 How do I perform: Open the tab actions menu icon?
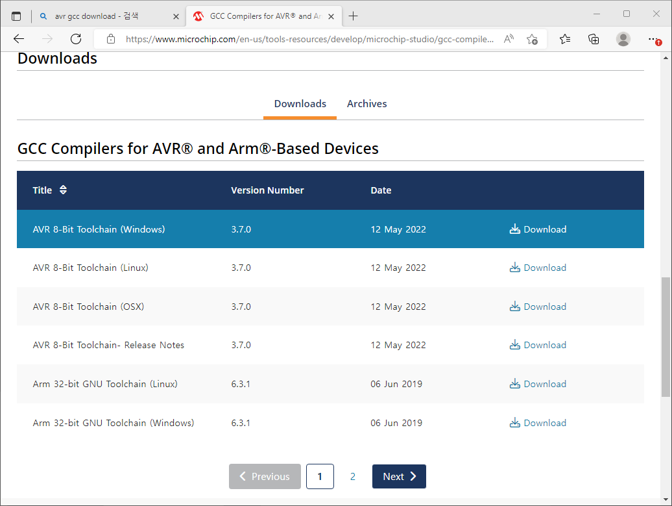16,16
